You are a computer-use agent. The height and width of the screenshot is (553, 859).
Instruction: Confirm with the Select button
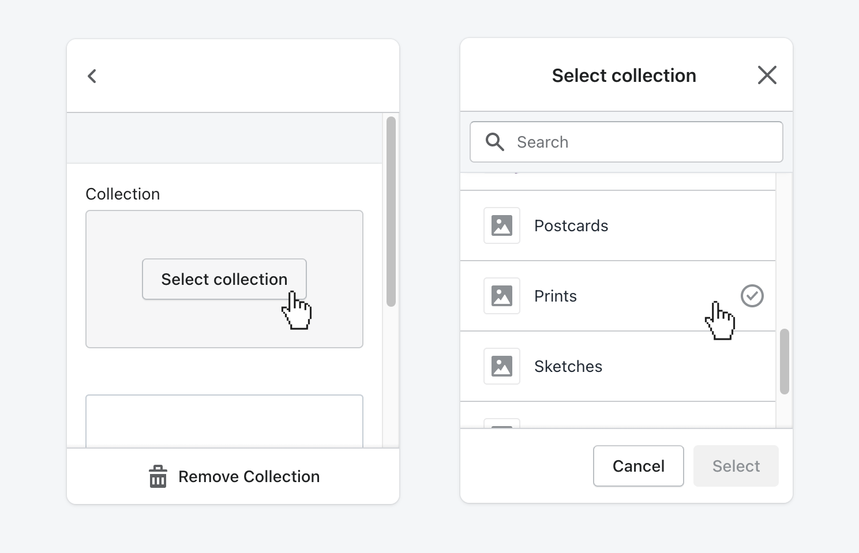(736, 466)
